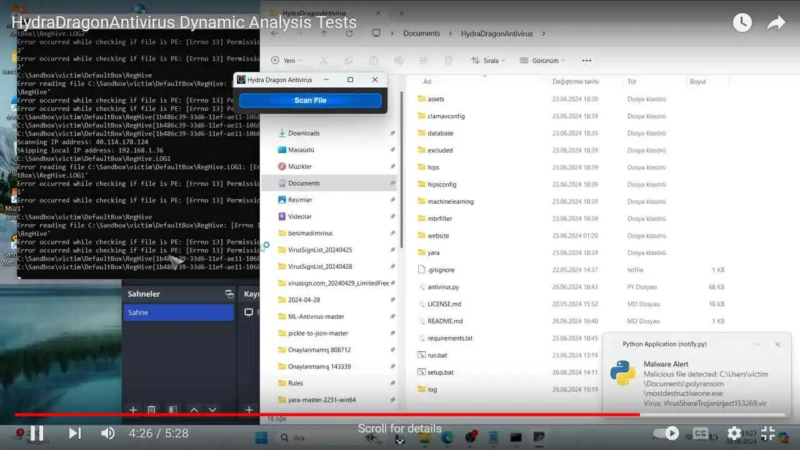Toggle the autoplay switch
This screenshot has height=450, width=800.
(666, 432)
